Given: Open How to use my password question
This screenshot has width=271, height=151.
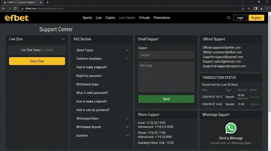Looking at the screenshot, I should point(93,110).
